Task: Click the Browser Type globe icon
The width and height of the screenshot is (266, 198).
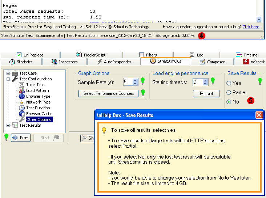Action: (22, 96)
